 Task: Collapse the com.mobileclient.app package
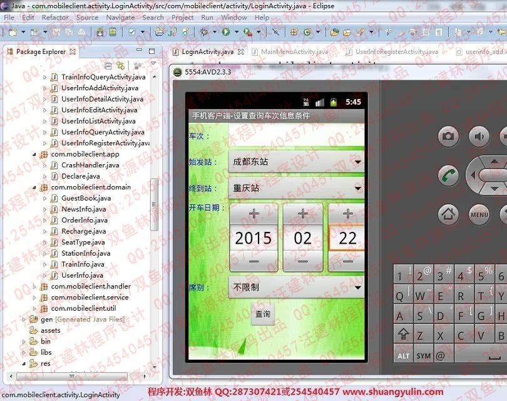coord(34,155)
